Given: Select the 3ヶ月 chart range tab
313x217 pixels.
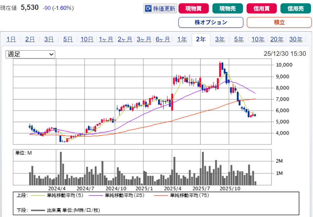Looking at the screenshot, I should click(144, 39).
